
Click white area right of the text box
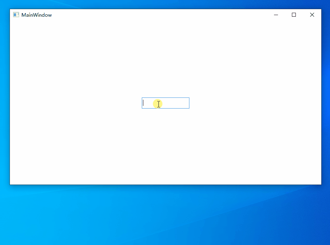click(x=254, y=103)
